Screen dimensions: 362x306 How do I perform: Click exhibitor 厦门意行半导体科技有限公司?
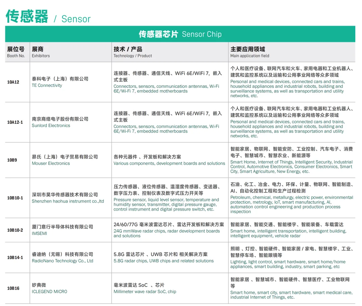tap(62, 227)
